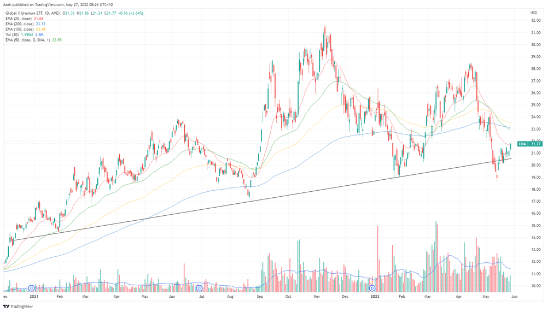
Task: Click the Aug time axis label
Action: click(230, 297)
